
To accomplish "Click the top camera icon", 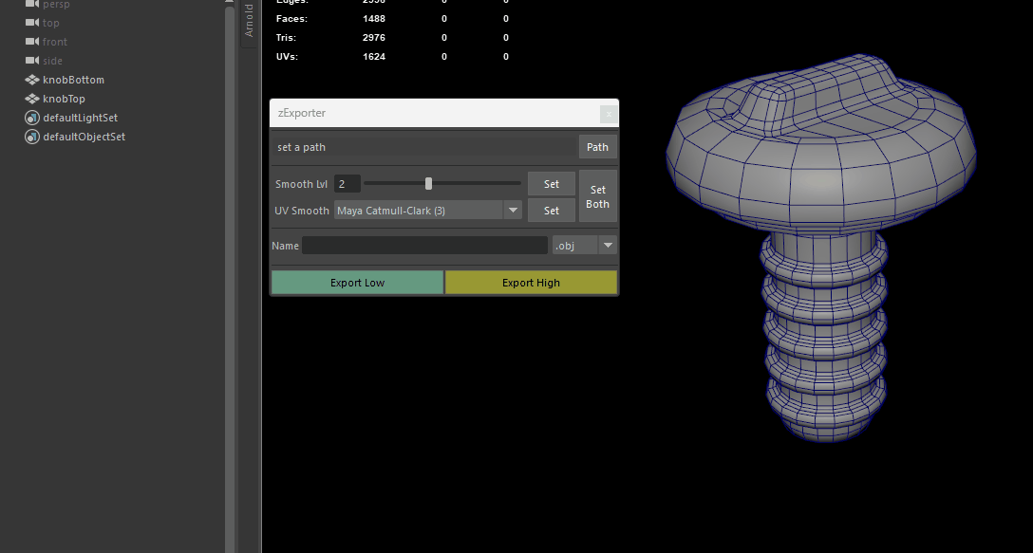I will (32, 23).
